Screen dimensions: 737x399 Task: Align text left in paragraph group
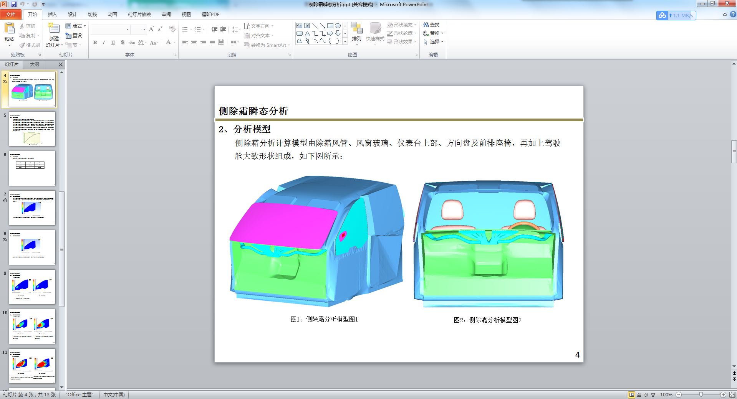click(185, 42)
